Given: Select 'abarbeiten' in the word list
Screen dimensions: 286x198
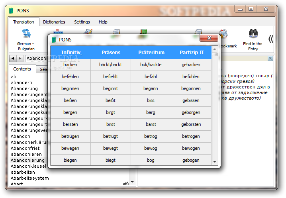Looking at the screenshot, I should (x=23, y=172).
